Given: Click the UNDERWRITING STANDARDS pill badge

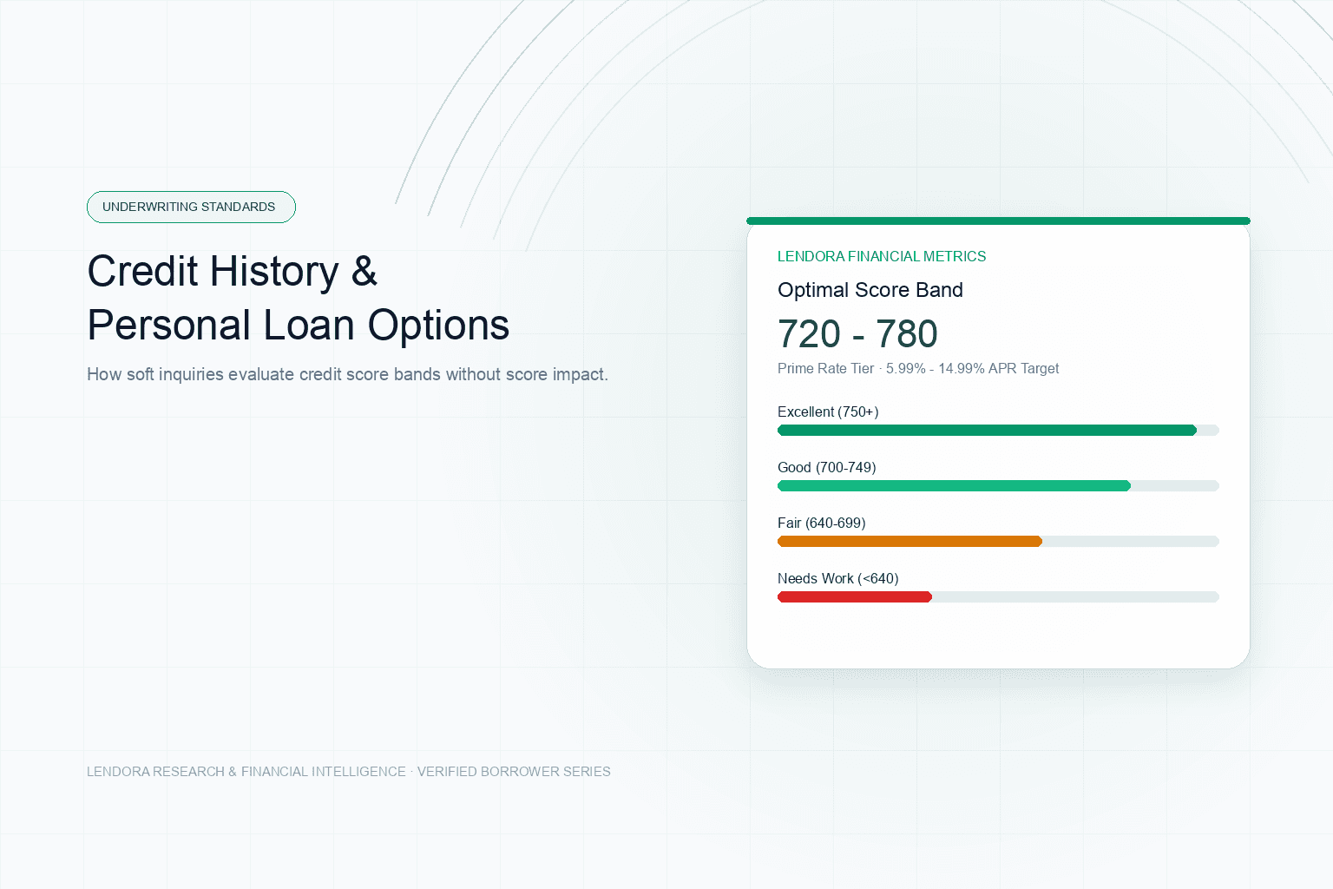Looking at the screenshot, I should [x=191, y=207].
